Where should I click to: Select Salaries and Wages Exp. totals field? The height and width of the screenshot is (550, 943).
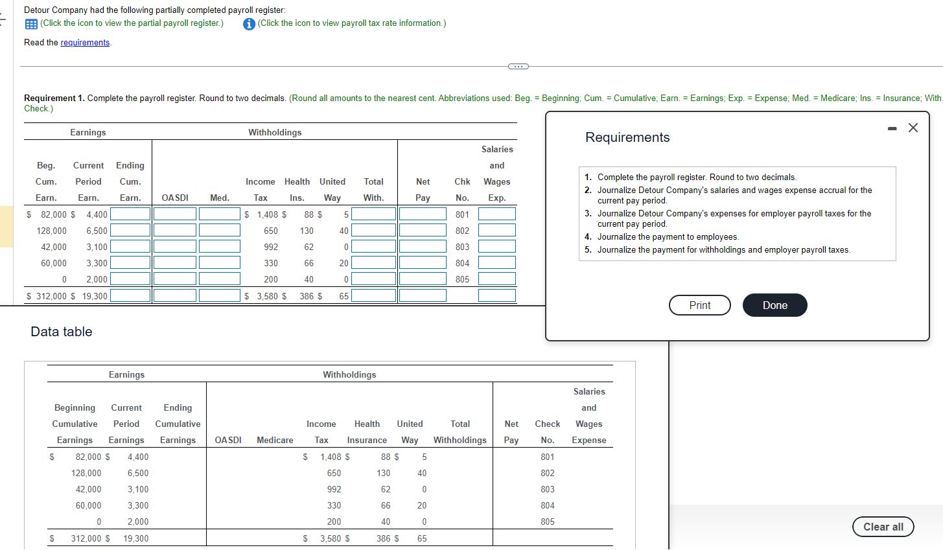tap(497, 295)
